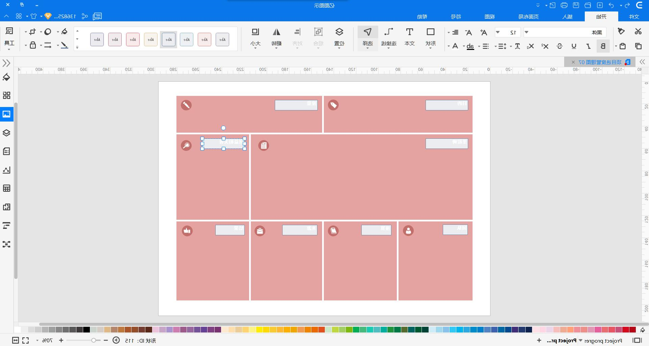Expand the bullet list dropdown
The width and height of the screenshot is (649, 346).
[x=479, y=46]
